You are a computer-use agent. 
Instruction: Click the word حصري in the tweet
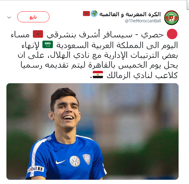click(152, 35)
